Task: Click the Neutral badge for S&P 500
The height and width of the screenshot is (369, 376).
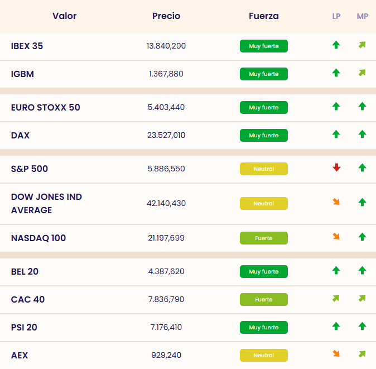Action: tap(263, 169)
